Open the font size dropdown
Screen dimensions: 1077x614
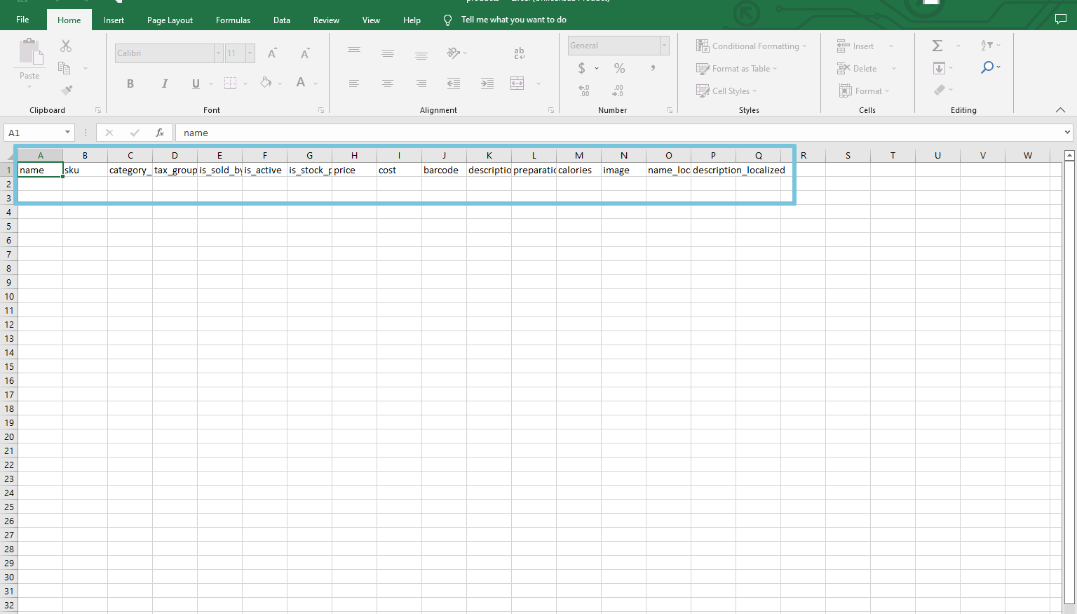(250, 53)
